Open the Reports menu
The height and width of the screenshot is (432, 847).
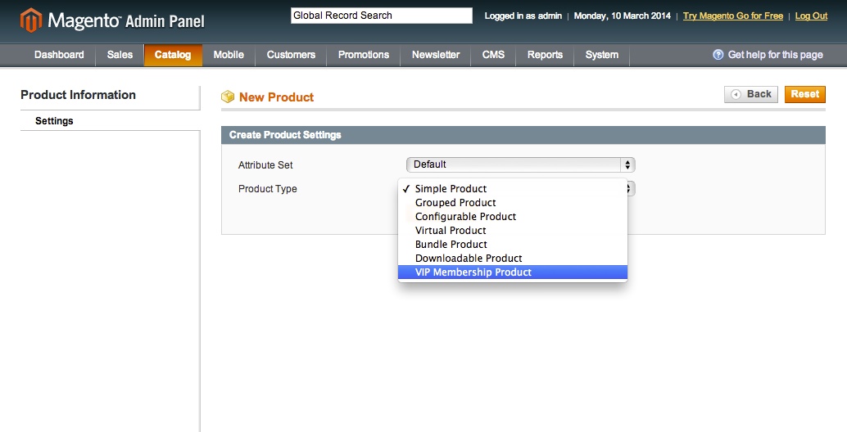pyautogui.click(x=545, y=55)
